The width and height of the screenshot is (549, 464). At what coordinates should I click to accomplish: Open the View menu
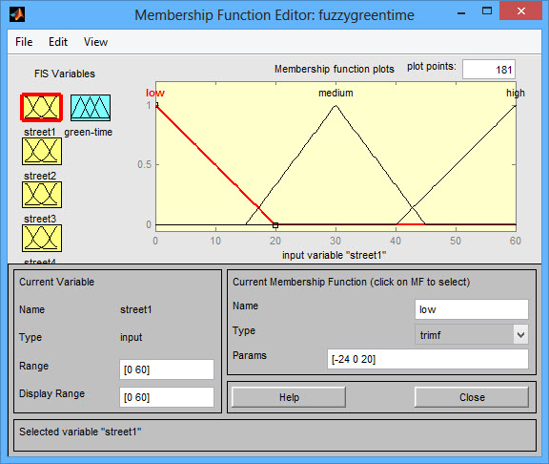pyautogui.click(x=95, y=42)
